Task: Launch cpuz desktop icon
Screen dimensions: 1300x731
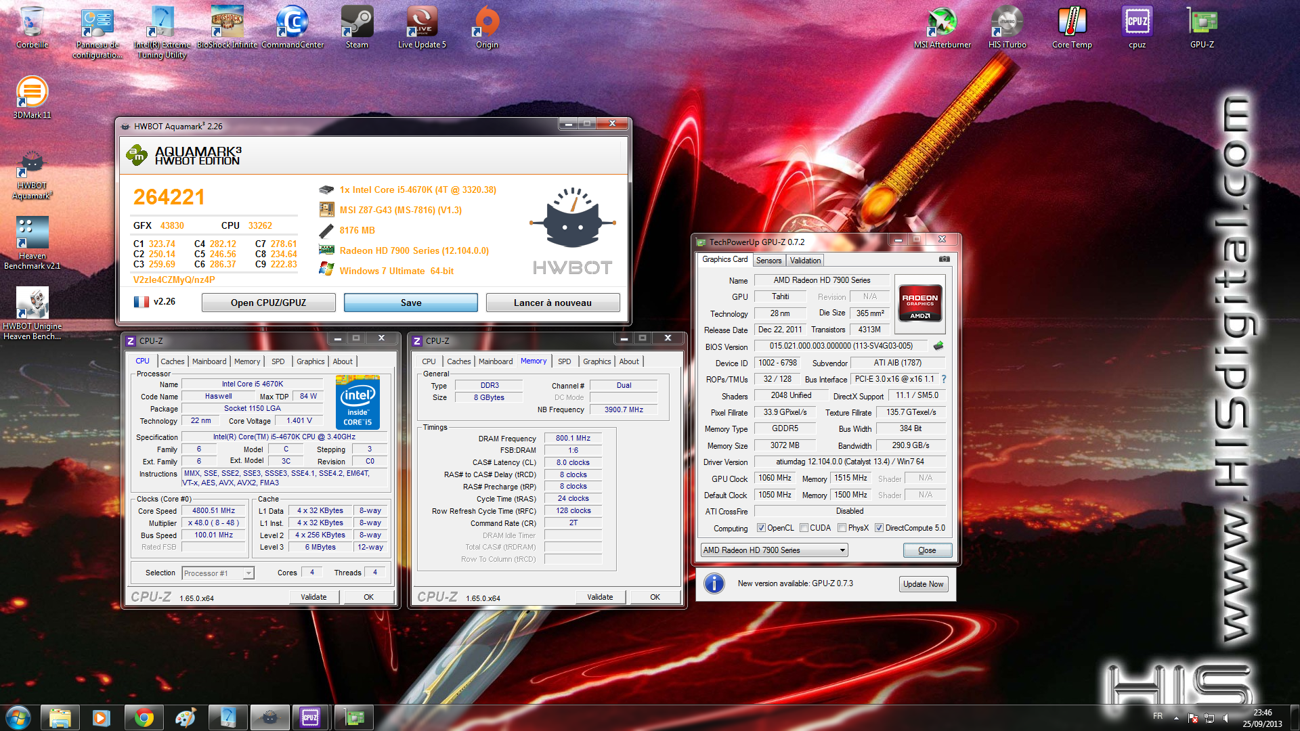Action: coord(1137,27)
